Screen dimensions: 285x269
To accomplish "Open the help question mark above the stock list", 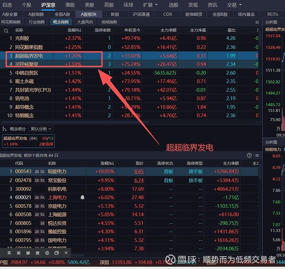I will (x=249, y=155).
